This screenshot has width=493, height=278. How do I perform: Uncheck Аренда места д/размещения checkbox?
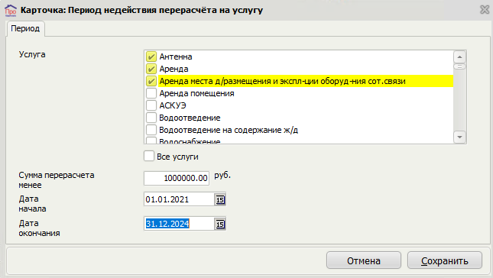click(151, 81)
